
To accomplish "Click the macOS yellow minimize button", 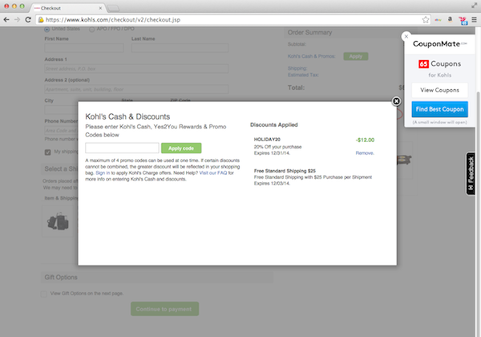I will pyautogui.click(x=14, y=6).
